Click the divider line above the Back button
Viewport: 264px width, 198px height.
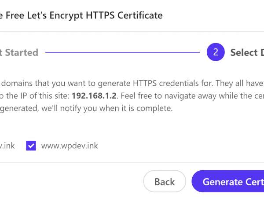pos(132,163)
